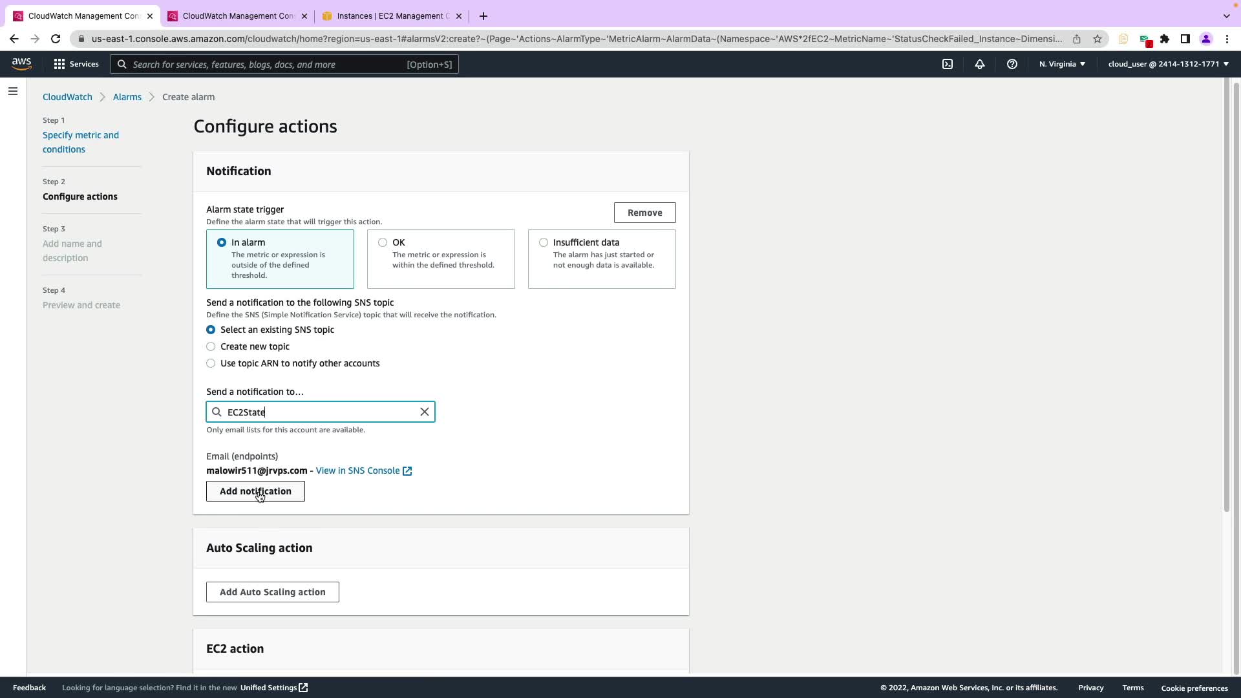Click the AWS help question mark icon
The height and width of the screenshot is (698, 1241).
click(x=1012, y=64)
